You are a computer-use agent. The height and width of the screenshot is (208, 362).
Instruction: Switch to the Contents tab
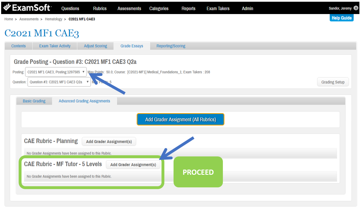click(19, 46)
